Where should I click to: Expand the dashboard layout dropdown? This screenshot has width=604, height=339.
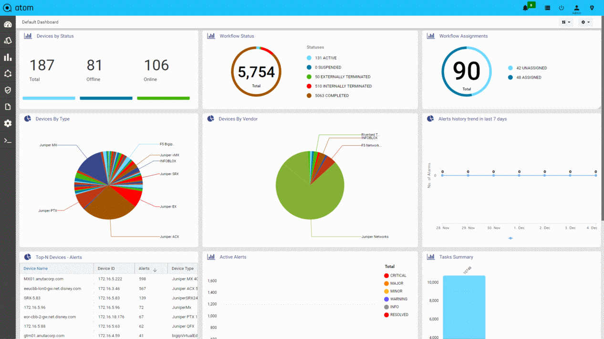coord(566,22)
